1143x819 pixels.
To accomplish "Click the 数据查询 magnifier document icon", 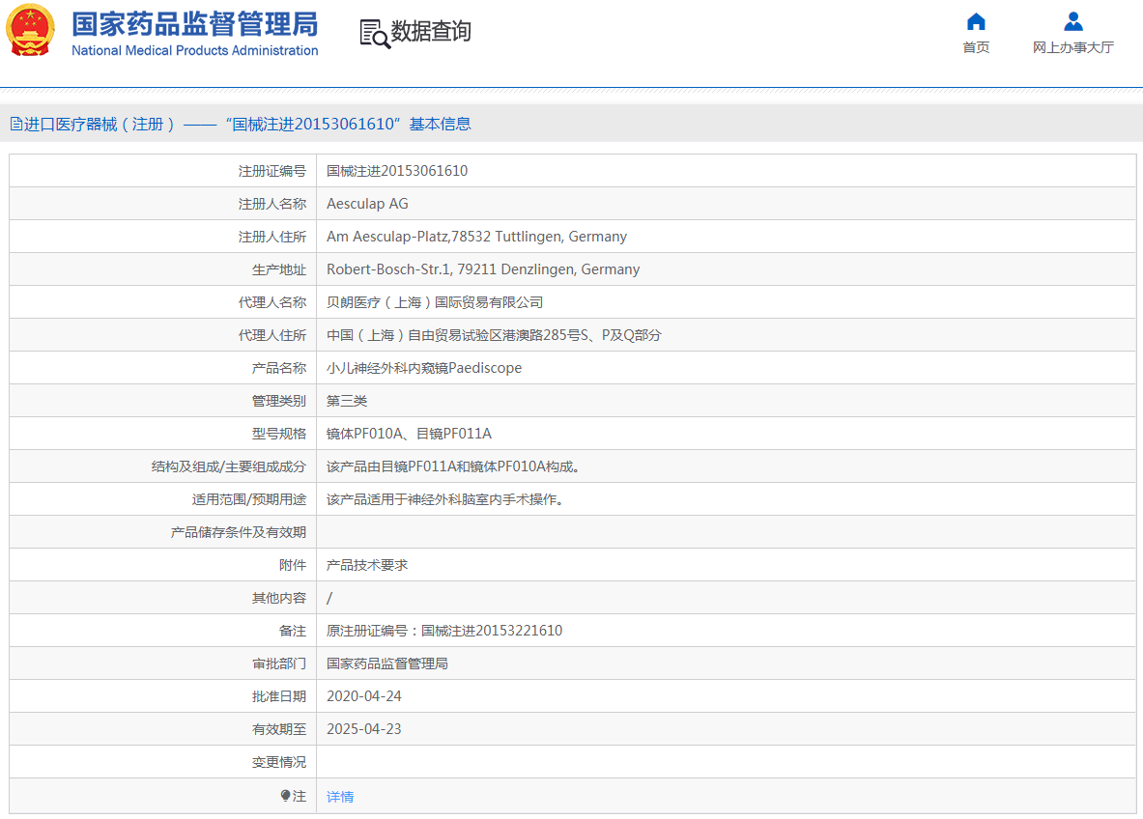I will (374, 32).
